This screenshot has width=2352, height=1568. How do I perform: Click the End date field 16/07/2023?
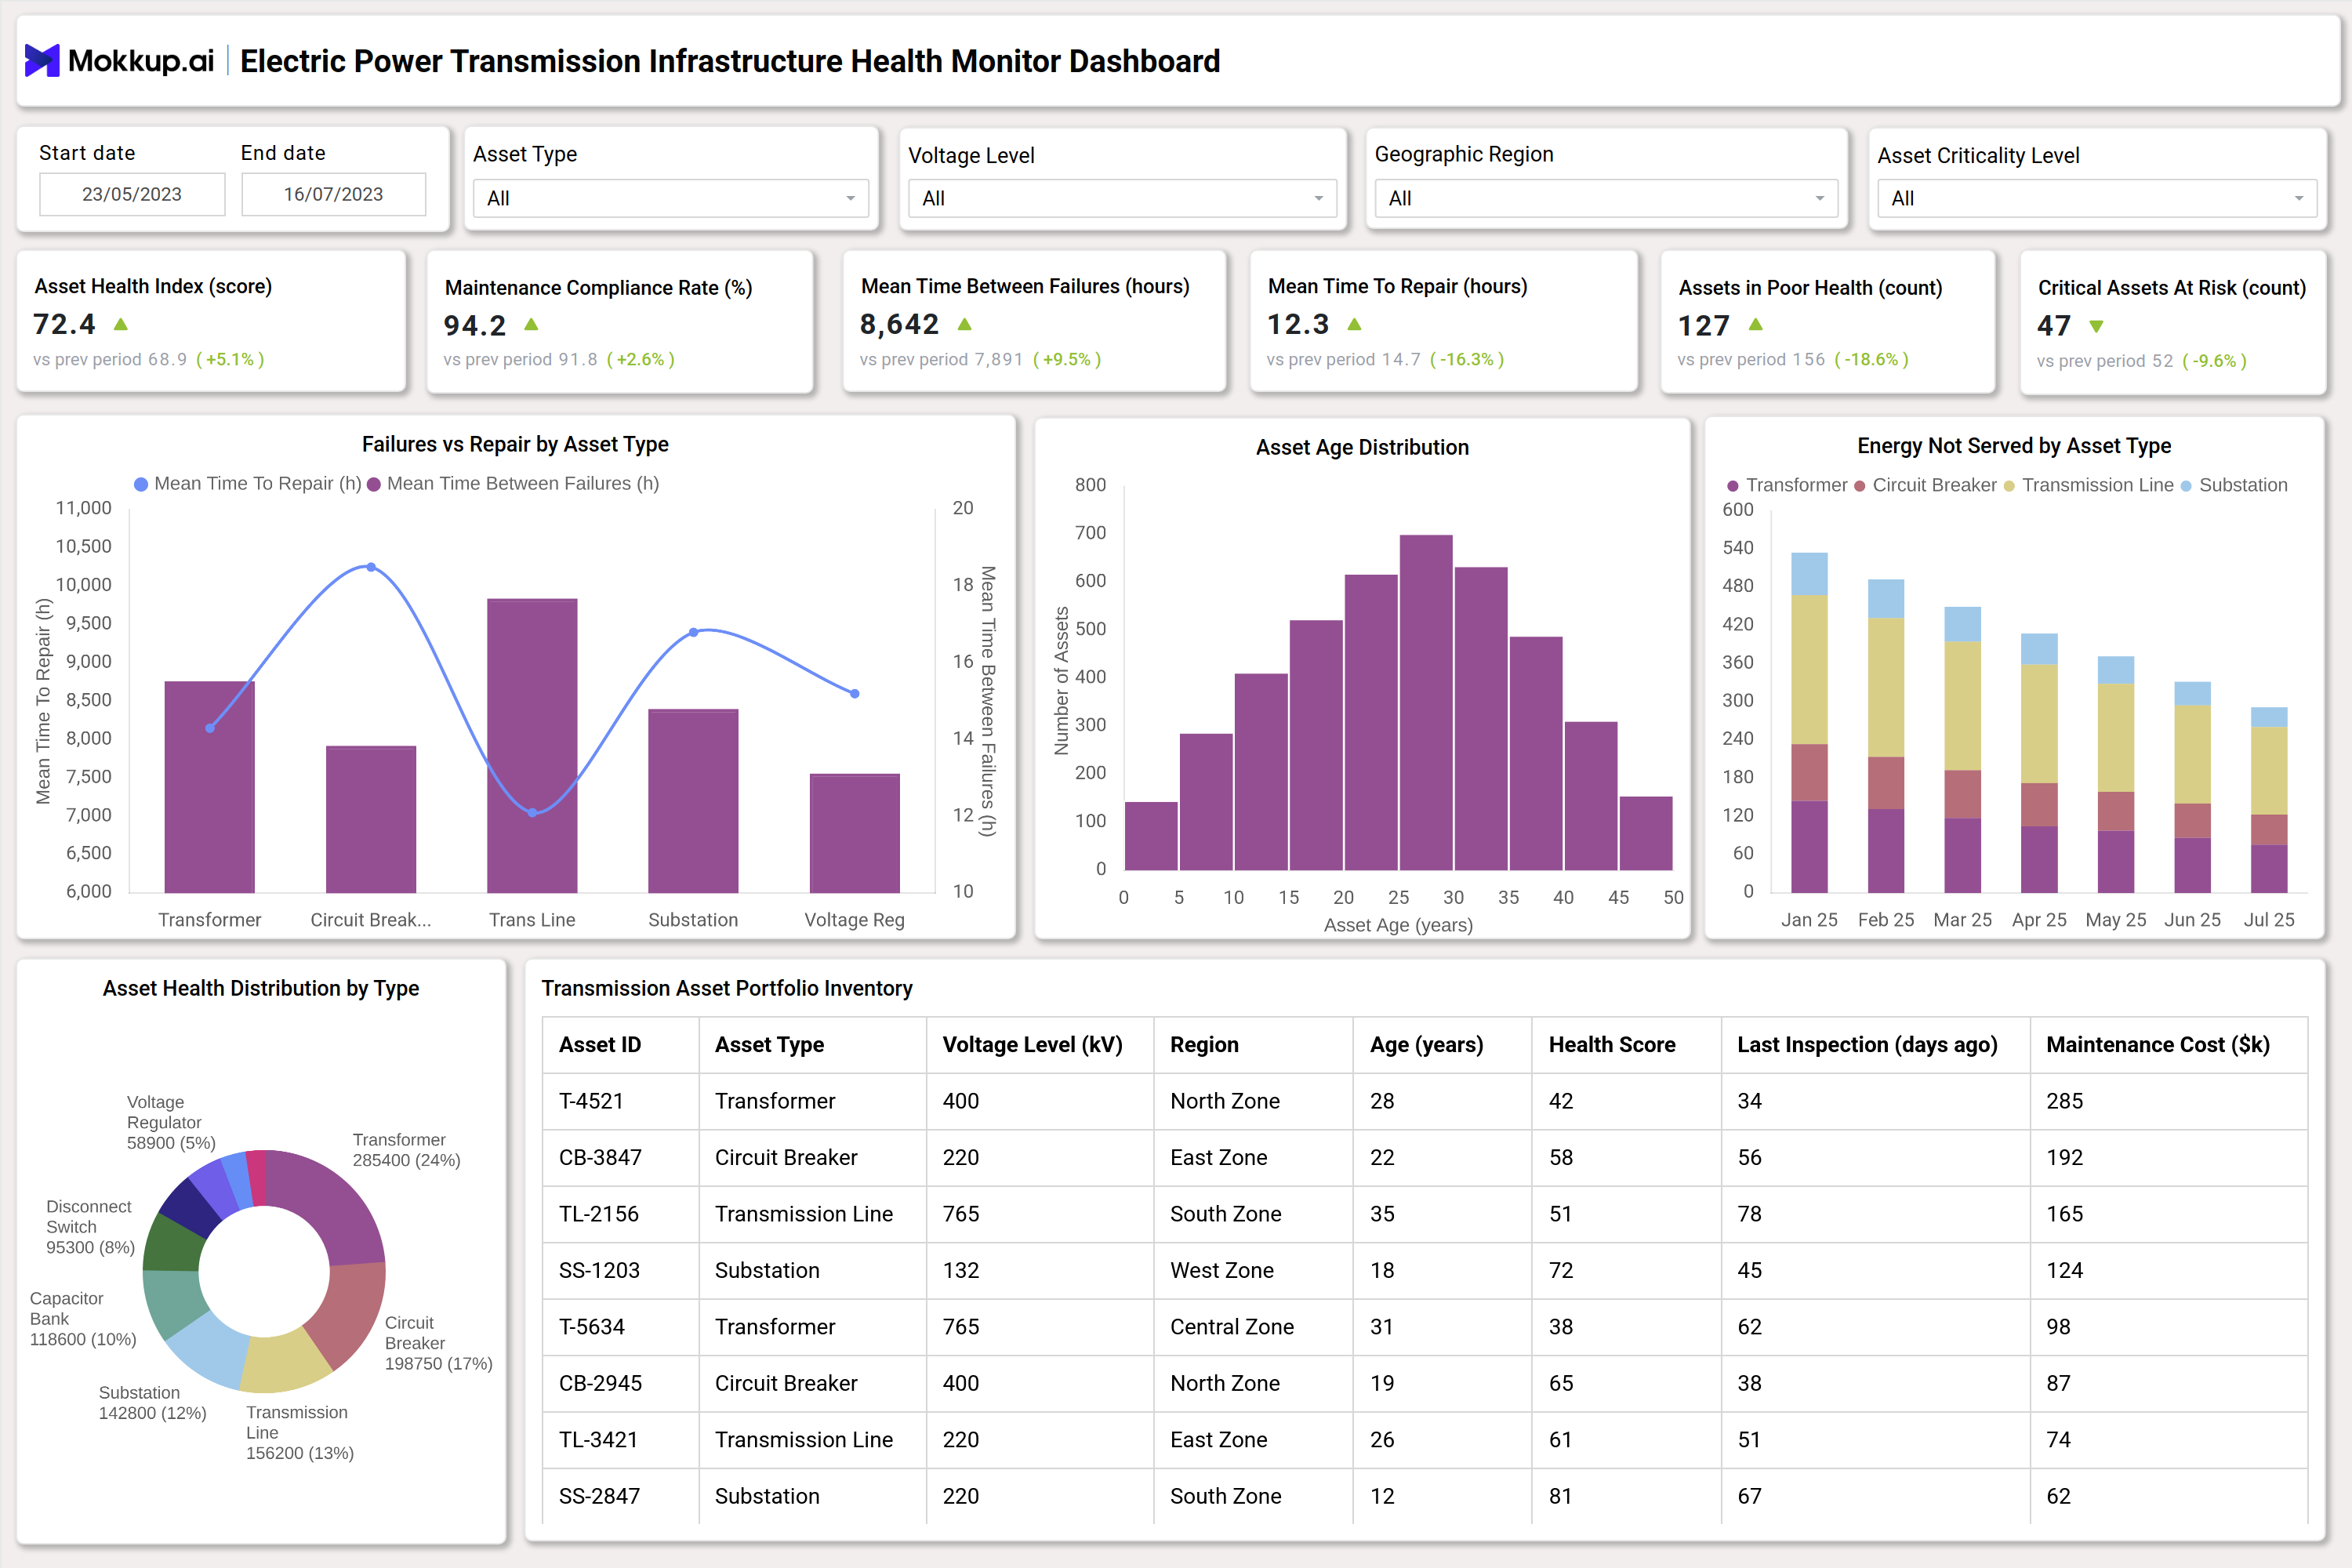point(333,194)
